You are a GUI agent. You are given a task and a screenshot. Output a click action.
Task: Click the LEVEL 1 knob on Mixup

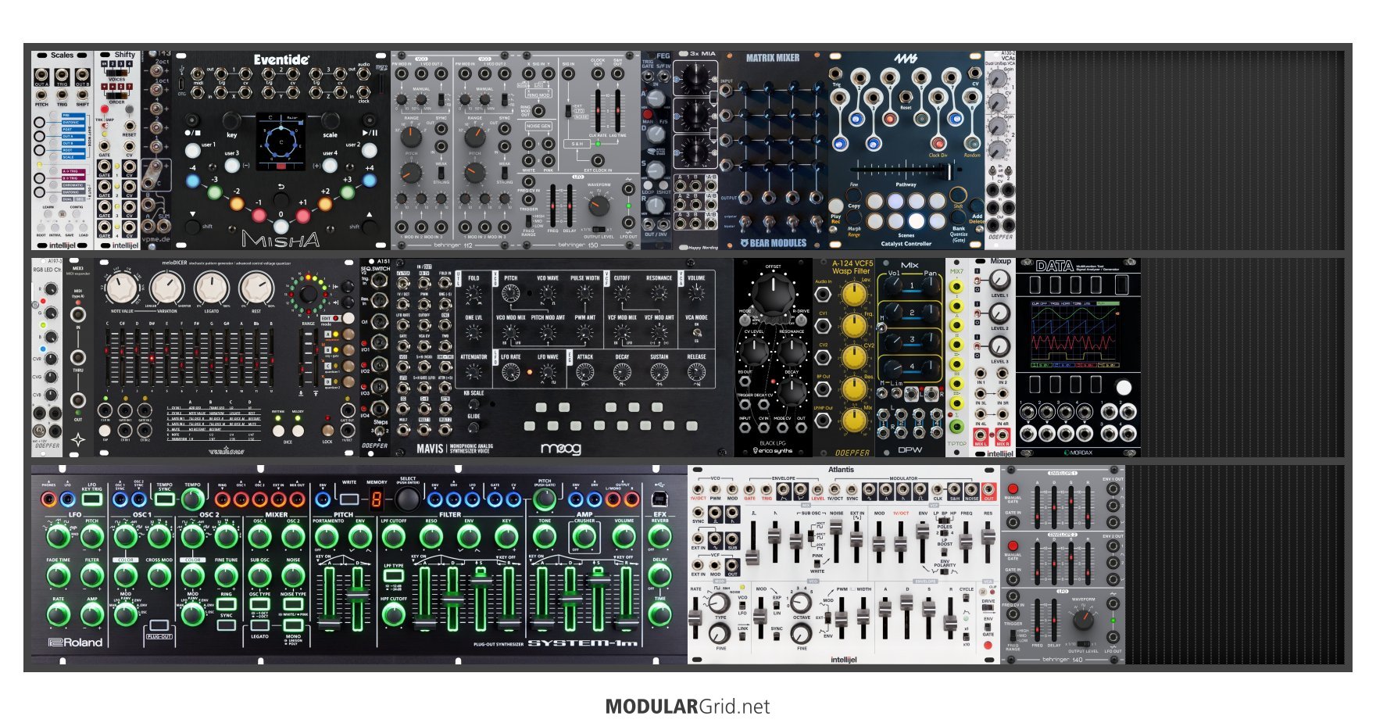(x=999, y=281)
